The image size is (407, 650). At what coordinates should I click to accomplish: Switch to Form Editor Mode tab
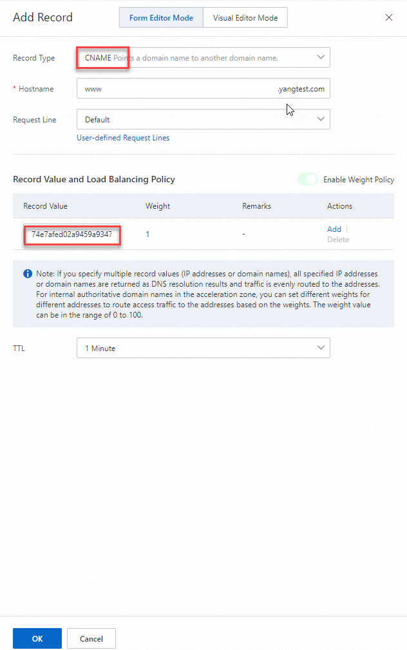161,18
